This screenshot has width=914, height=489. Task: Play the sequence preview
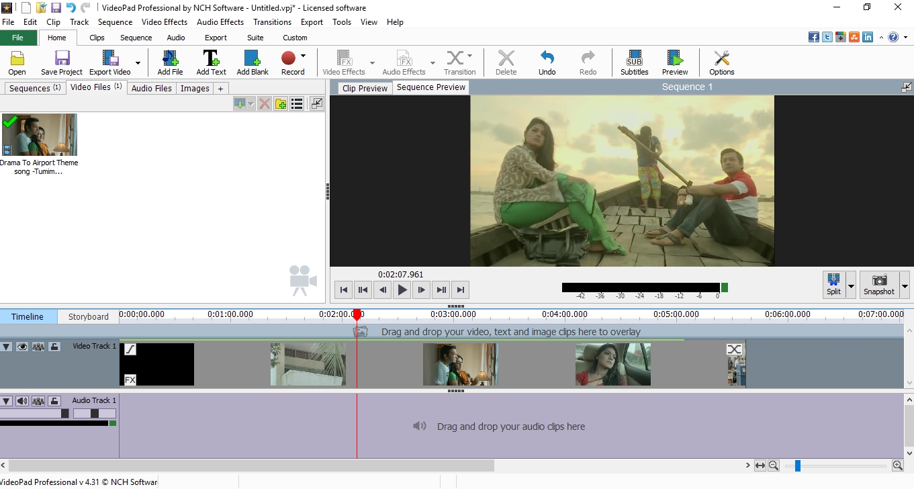[402, 290]
